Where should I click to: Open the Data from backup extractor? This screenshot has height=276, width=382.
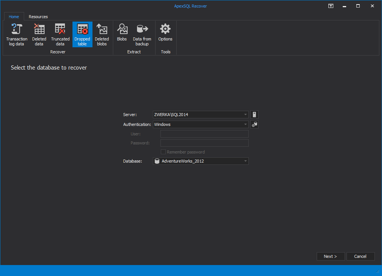(142, 34)
